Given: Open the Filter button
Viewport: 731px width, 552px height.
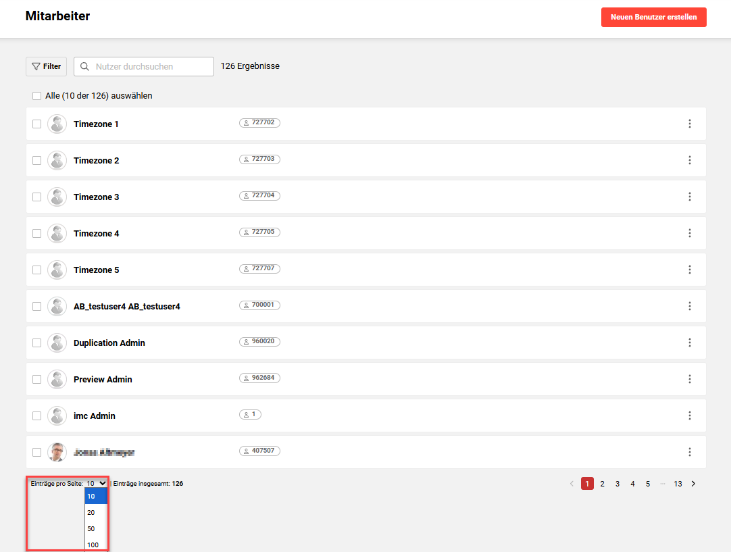Looking at the screenshot, I should click(46, 66).
